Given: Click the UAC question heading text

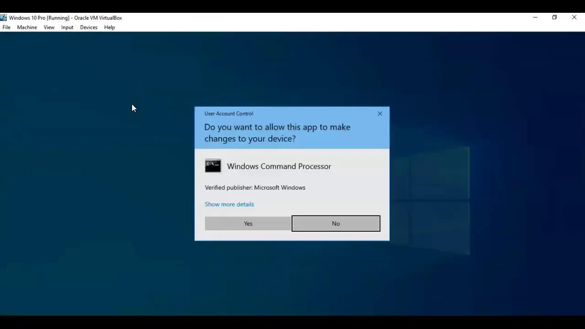Looking at the screenshot, I should (x=277, y=133).
